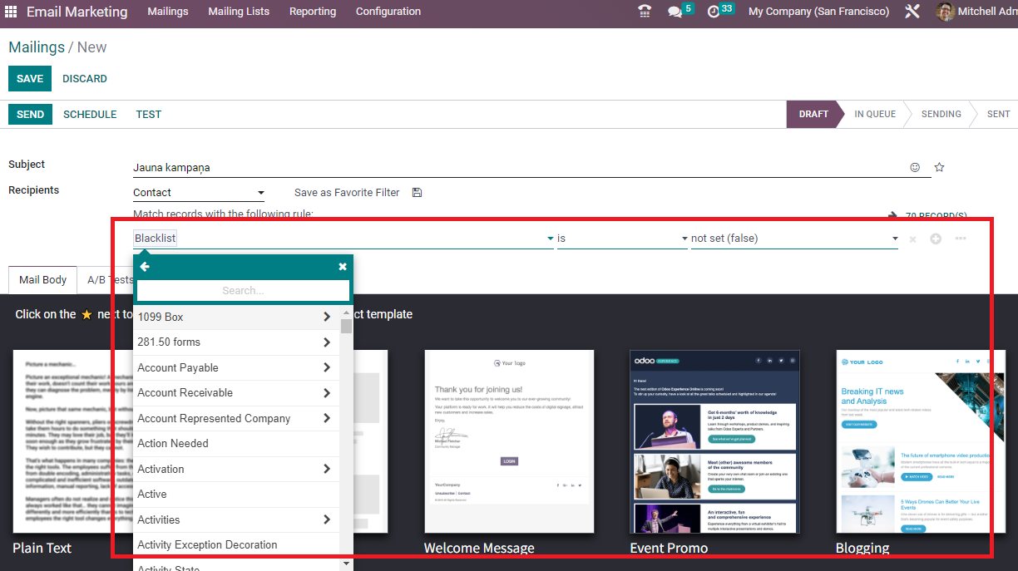This screenshot has height=571, width=1018.
Task: Click Mitchell Admin's avatar picture
Action: (945, 12)
